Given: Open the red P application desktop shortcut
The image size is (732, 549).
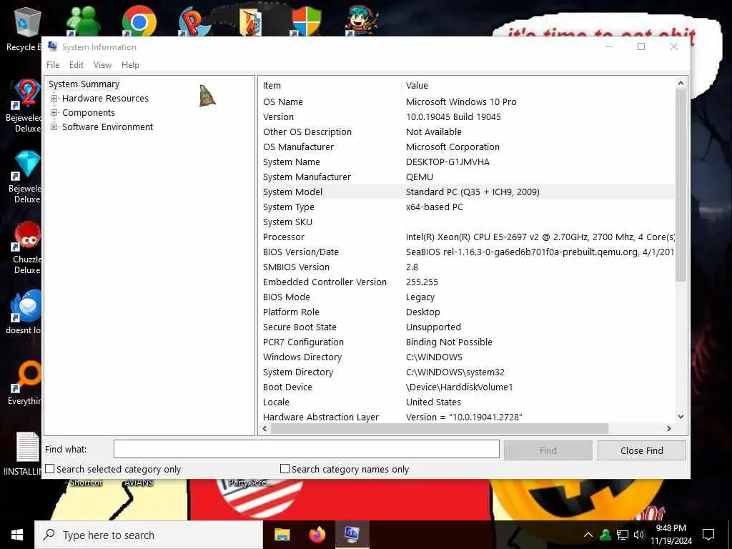Looking at the screenshot, I should [x=195, y=21].
